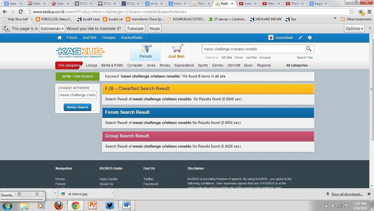The width and height of the screenshot is (374, 211).
Task: Open Firefox from the taskbar
Action: 58,205
